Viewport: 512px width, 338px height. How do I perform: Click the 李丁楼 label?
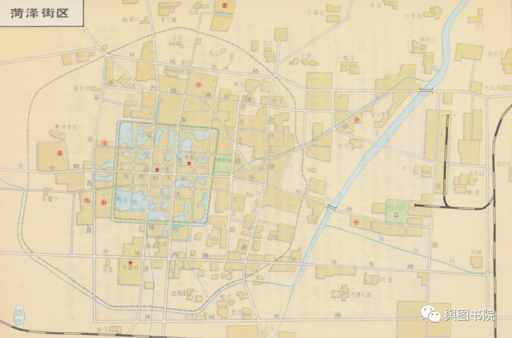[168, 19]
